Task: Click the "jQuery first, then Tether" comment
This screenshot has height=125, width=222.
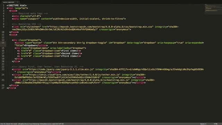Action: point(48,67)
